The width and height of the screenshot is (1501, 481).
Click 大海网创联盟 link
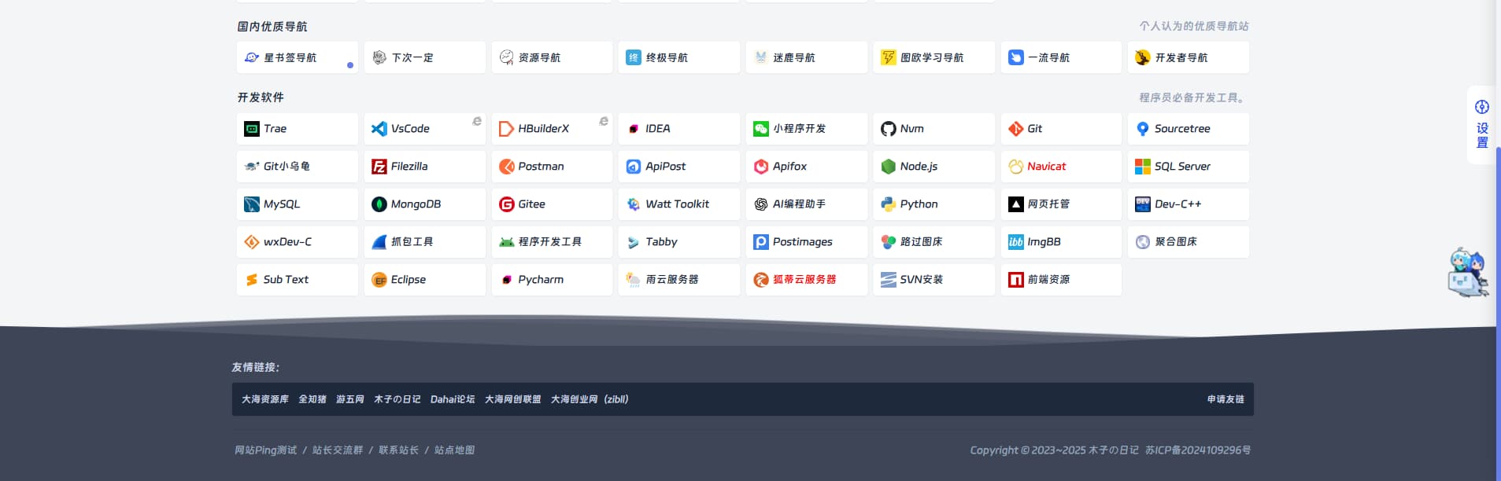(x=513, y=399)
